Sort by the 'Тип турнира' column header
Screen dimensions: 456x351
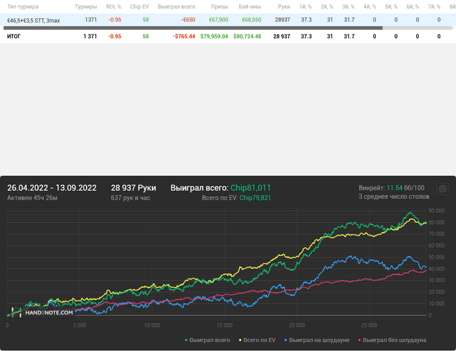point(23,7)
